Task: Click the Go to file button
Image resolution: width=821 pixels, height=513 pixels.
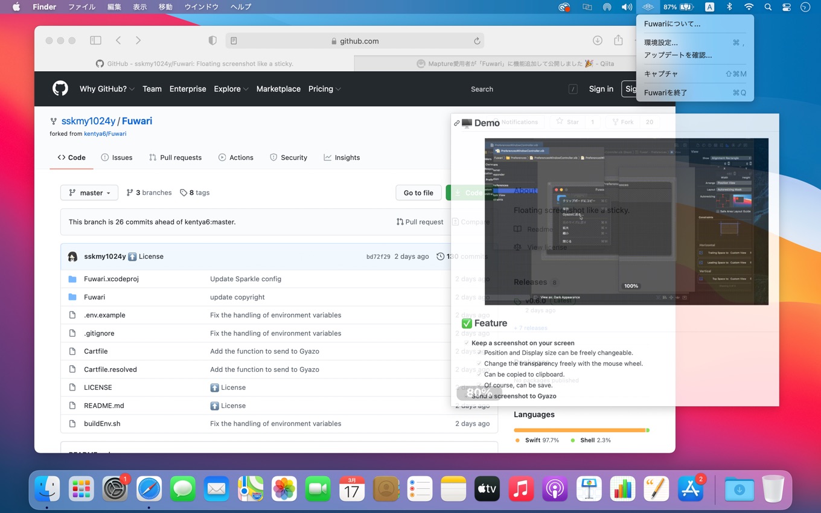Action: point(418,193)
